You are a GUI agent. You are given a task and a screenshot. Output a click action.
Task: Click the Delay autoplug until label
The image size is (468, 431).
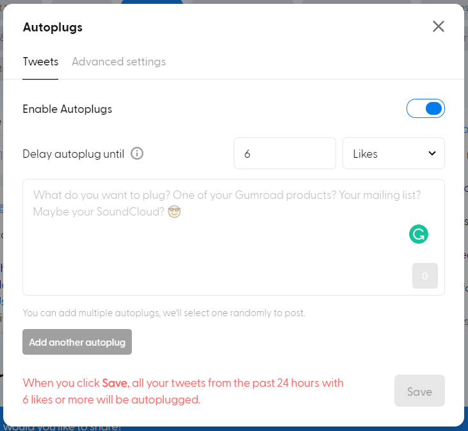click(74, 154)
